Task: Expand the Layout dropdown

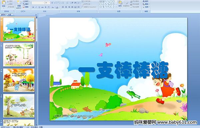Action: pos(26,1)
